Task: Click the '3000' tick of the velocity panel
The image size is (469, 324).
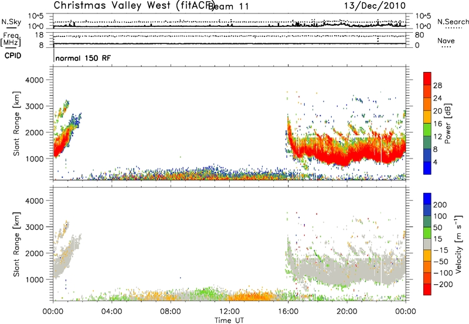Action: tap(35, 227)
